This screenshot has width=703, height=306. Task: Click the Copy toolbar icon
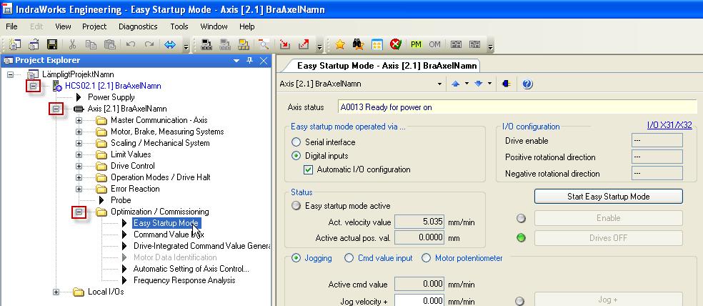click(x=91, y=44)
